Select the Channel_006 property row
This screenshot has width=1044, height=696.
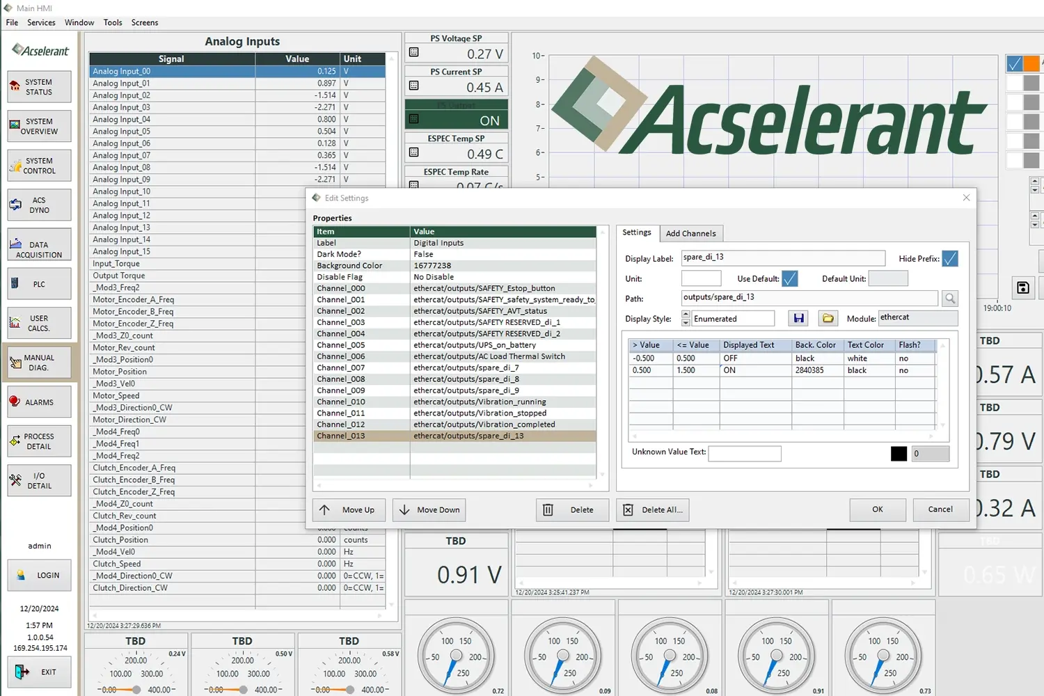point(454,356)
